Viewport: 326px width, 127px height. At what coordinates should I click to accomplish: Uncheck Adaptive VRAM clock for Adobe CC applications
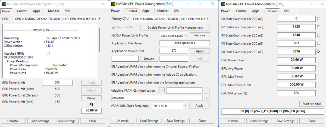pos(113,75)
